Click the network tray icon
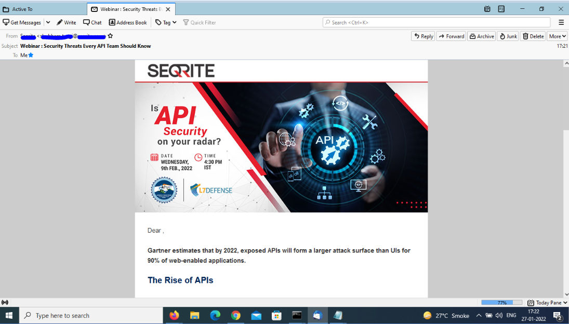 pos(489,315)
